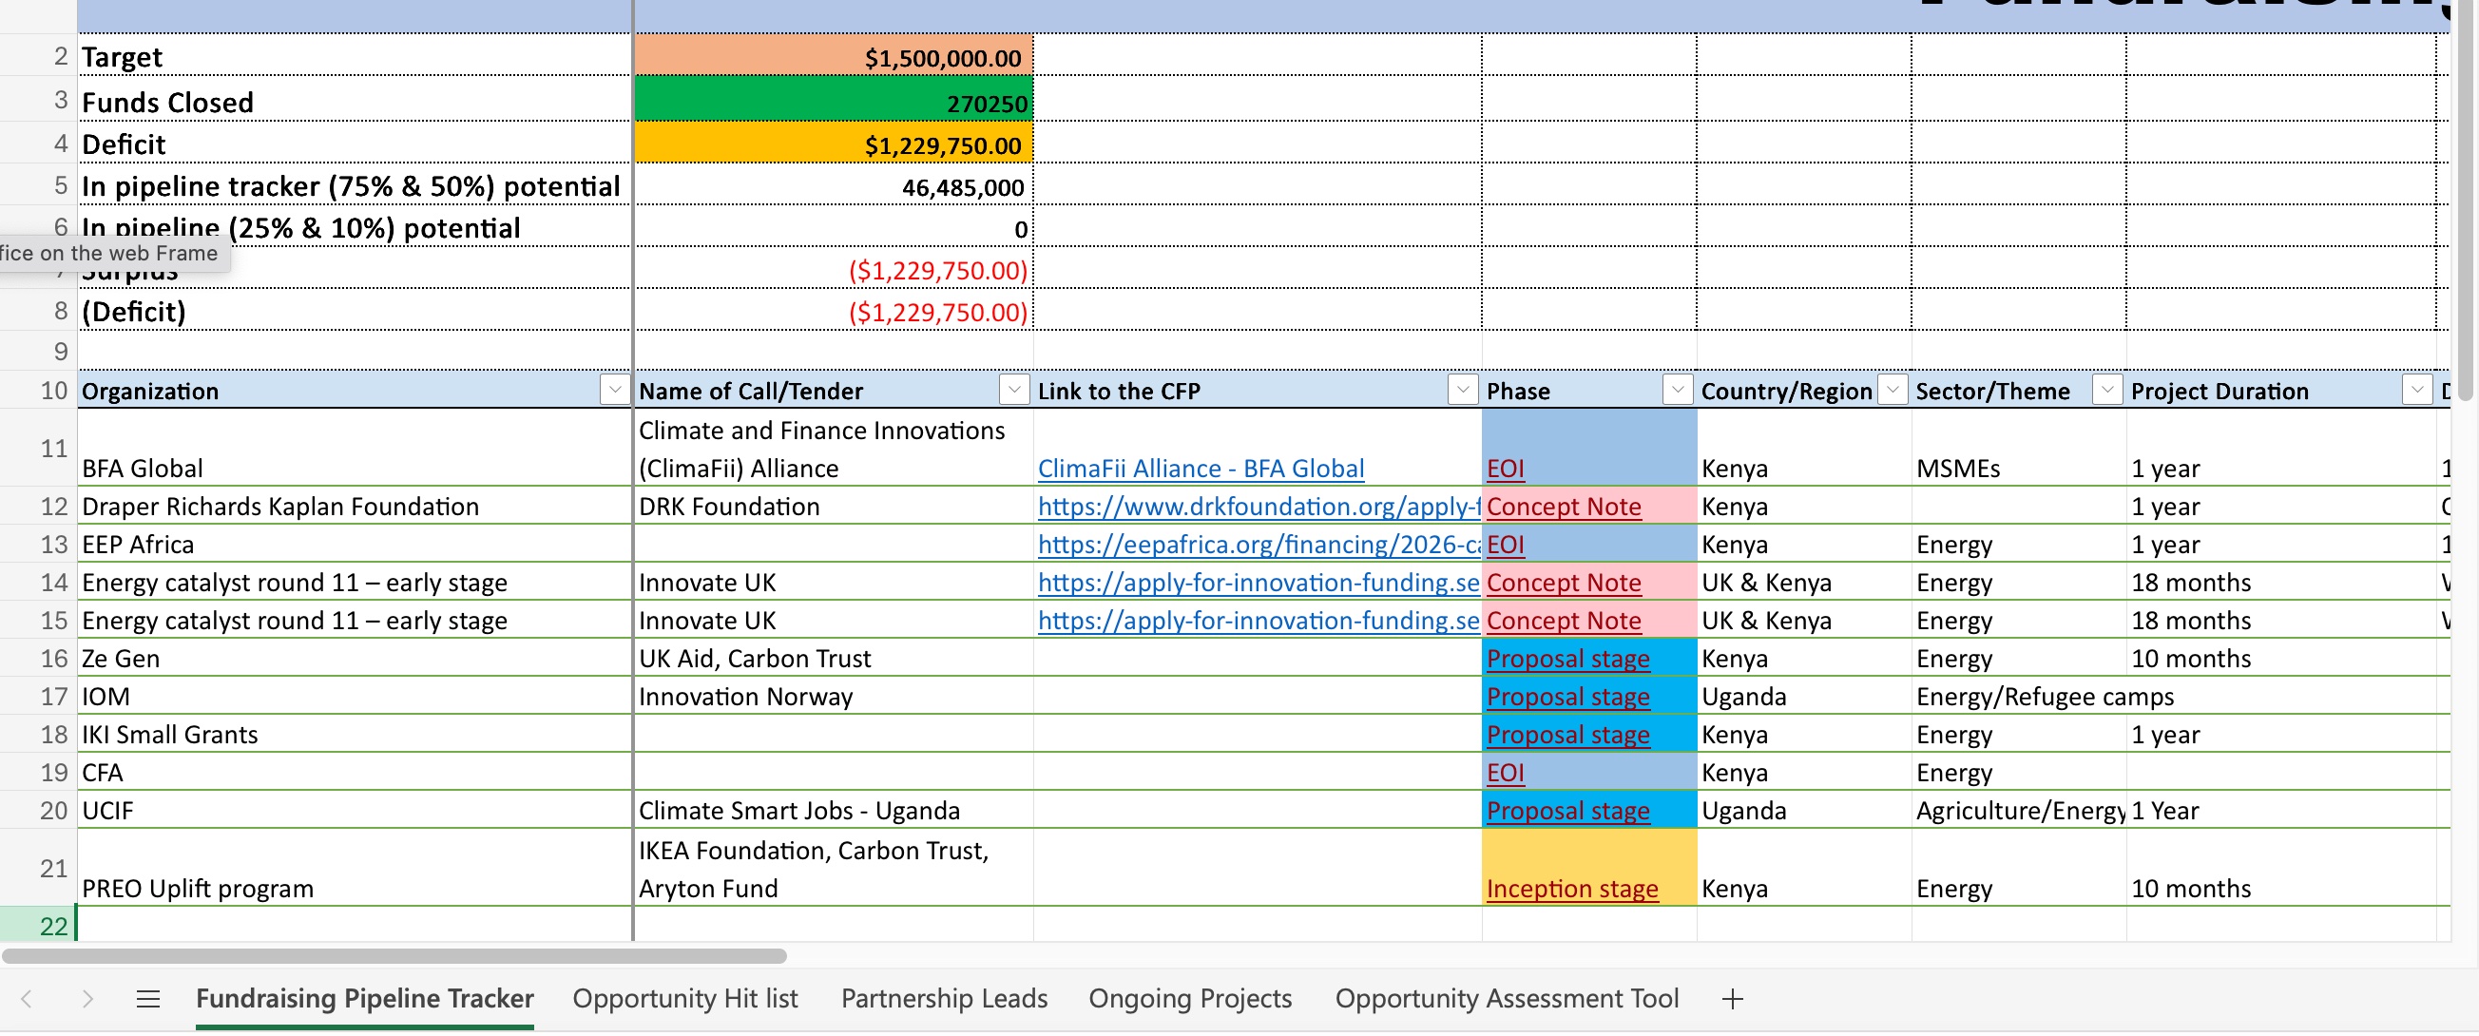Open the Organization column filter dropdown
The width and height of the screenshot is (2479, 1036).
[x=614, y=390]
